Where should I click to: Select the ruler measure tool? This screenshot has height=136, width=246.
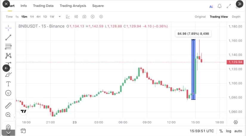(8, 105)
